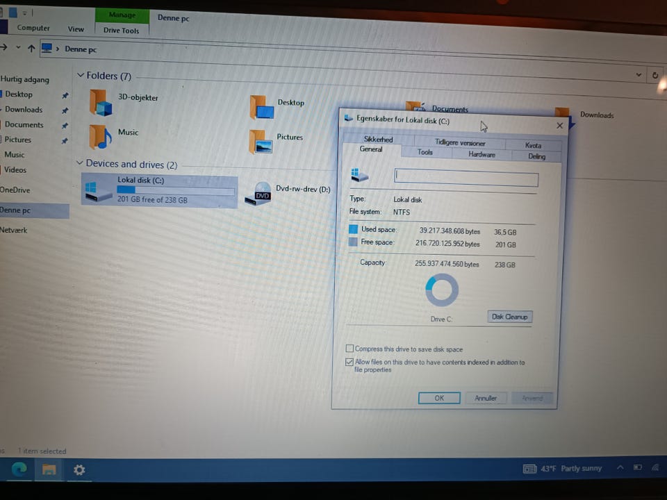Select Downloads in the navigation pane
Viewport: 667px width, 500px height.
24,110
